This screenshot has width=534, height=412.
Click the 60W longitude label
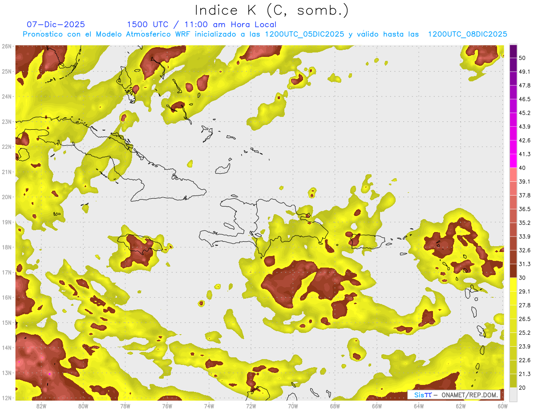(x=502, y=406)
